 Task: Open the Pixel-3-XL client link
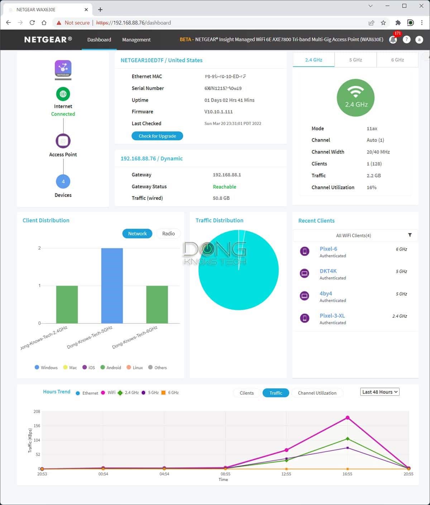pos(332,316)
